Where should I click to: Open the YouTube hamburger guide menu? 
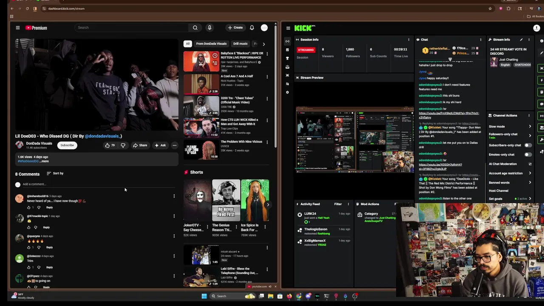tap(18, 28)
